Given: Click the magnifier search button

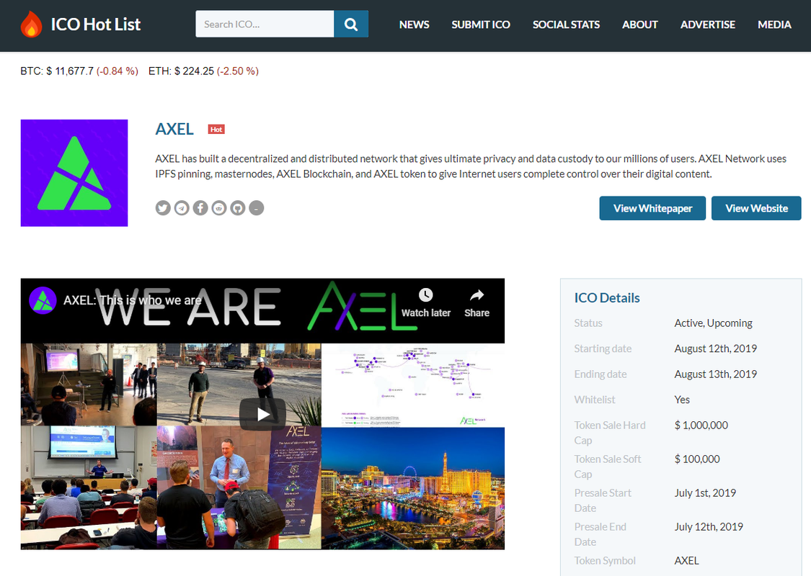Looking at the screenshot, I should [x=351, y=24].
